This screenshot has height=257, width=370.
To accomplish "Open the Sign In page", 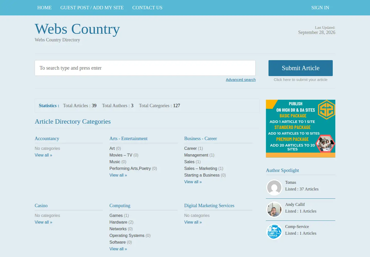I will (320, 8).
